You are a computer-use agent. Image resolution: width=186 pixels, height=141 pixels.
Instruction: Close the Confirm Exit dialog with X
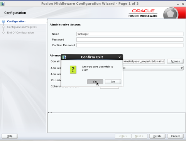(x=120, y=57)
